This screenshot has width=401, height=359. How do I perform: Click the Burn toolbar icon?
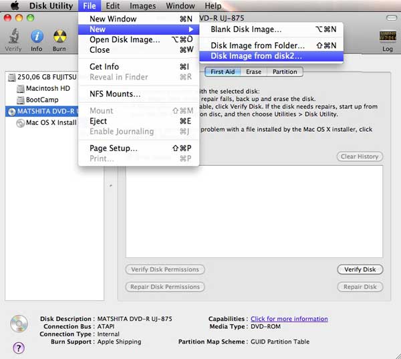coord(59,36)
